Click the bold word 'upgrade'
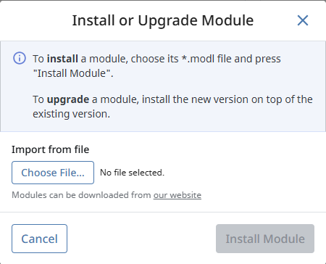This screenshot has height=264, width=326. coord(68,99)
